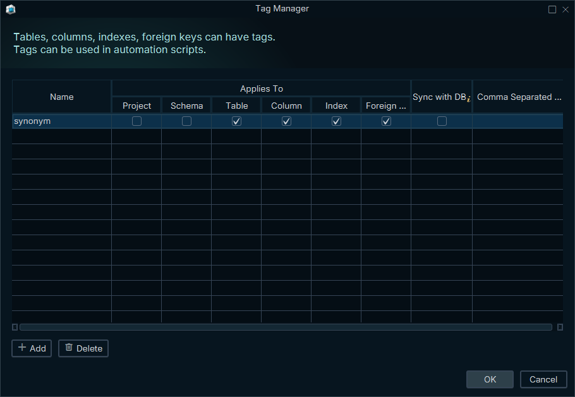Uncheck Index checkbox for synonym tag
This screenshot has width=575, height=397.
(x=336, y=121)
